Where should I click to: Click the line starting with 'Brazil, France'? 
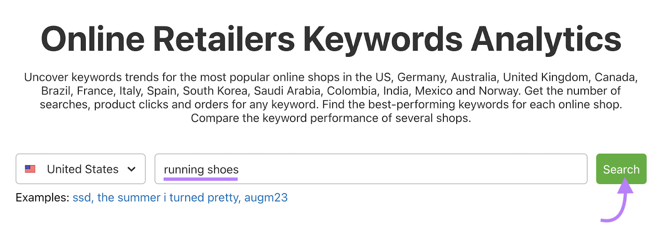tap(331, 91)
